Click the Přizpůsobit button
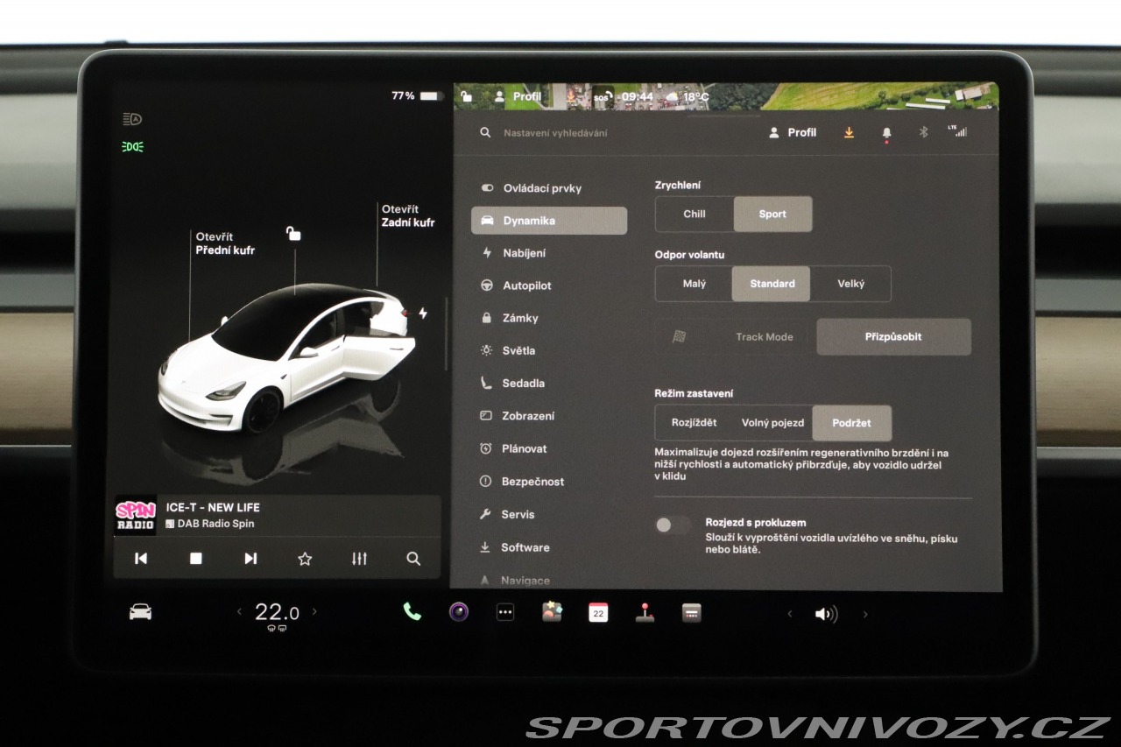The image size is (1121, 747). click(893, 336)
